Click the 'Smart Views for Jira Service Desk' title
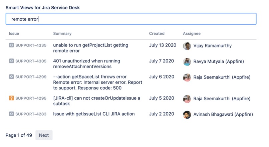Image resolution: width=269 pixels, height=147 pixels. coord(43,8)
